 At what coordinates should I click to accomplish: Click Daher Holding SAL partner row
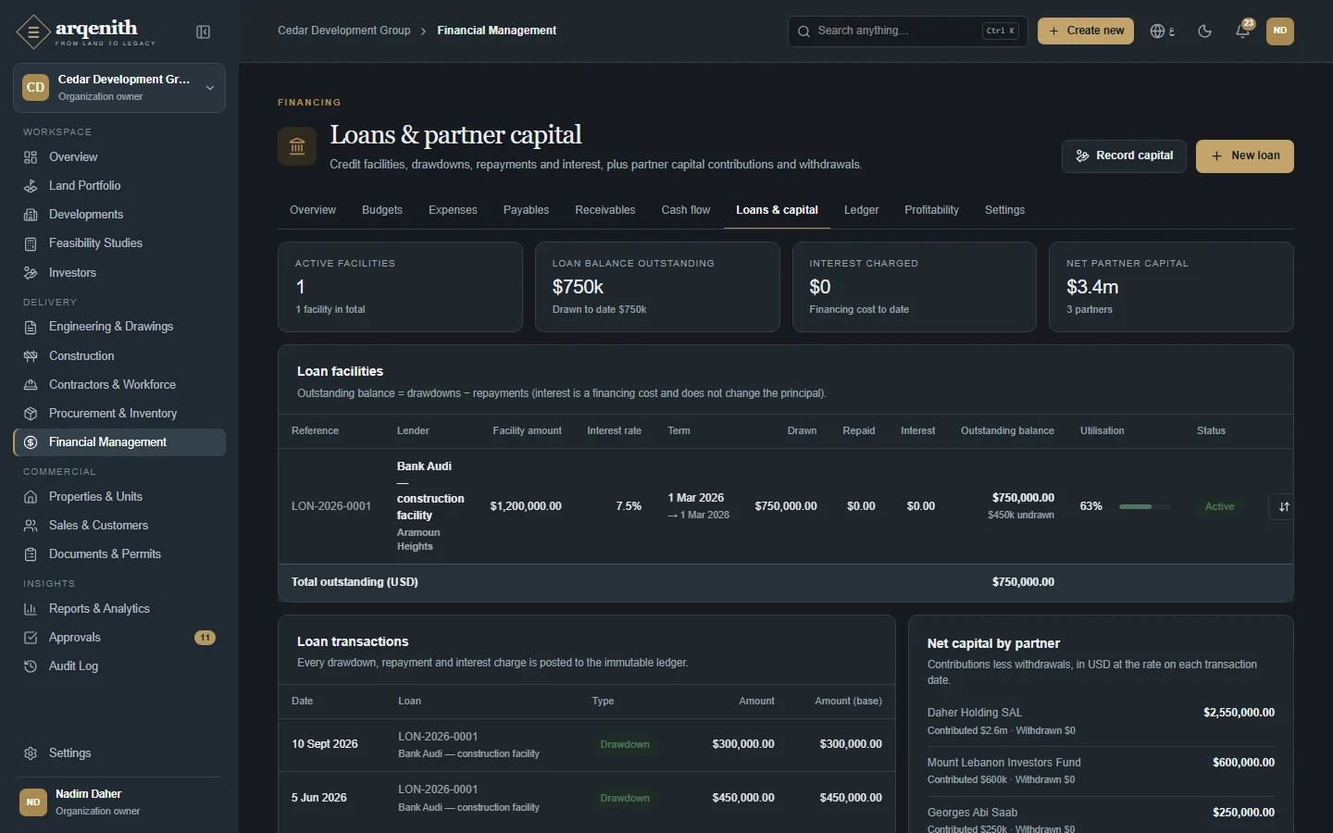1101,721
